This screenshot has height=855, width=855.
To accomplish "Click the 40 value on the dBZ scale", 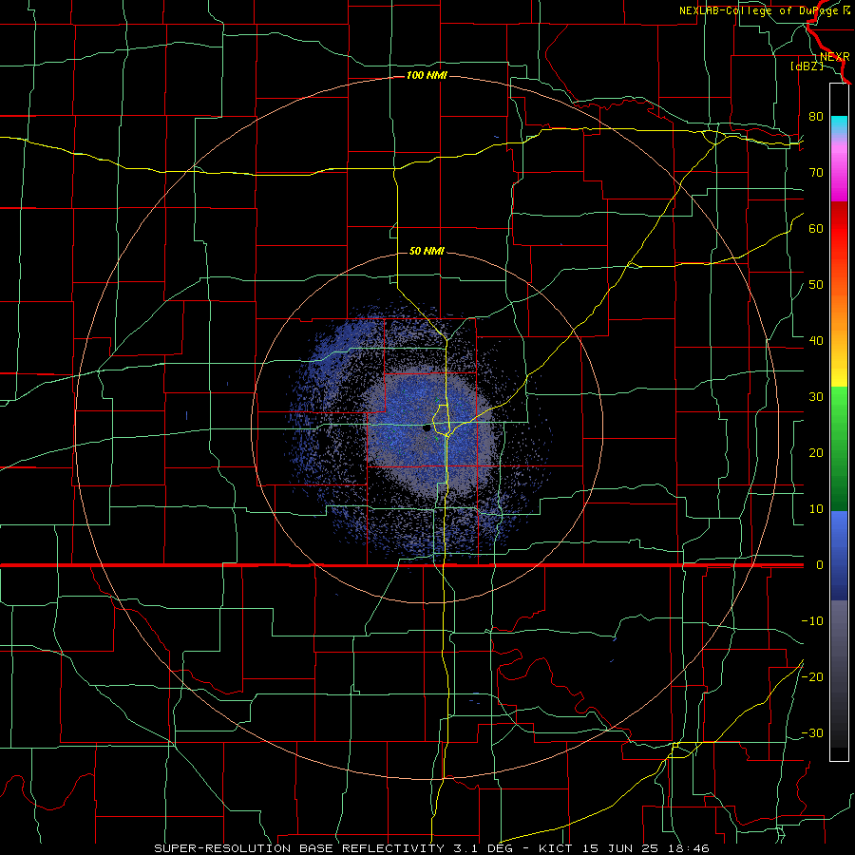I will point(816,341).
